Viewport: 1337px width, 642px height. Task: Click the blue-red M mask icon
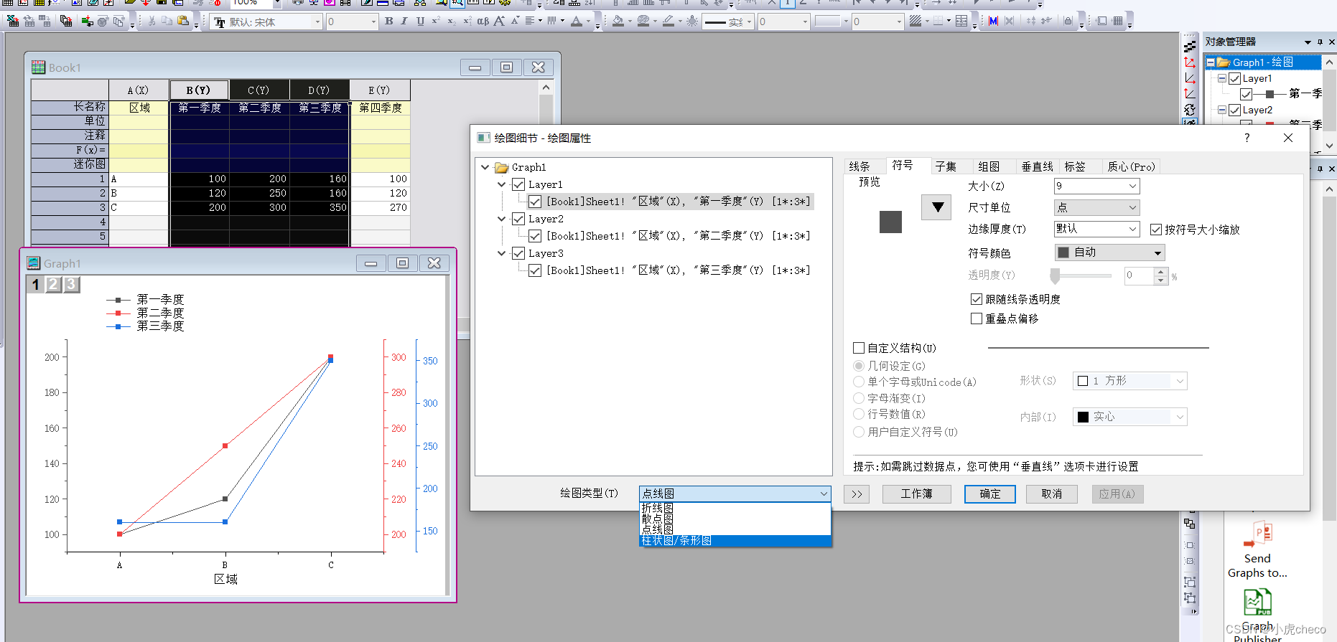[993, 22]
